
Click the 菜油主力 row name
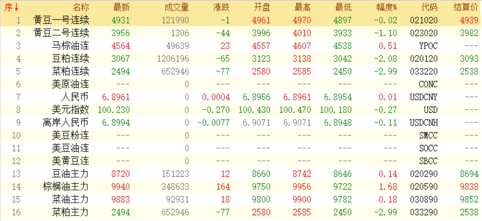(70, 199)
